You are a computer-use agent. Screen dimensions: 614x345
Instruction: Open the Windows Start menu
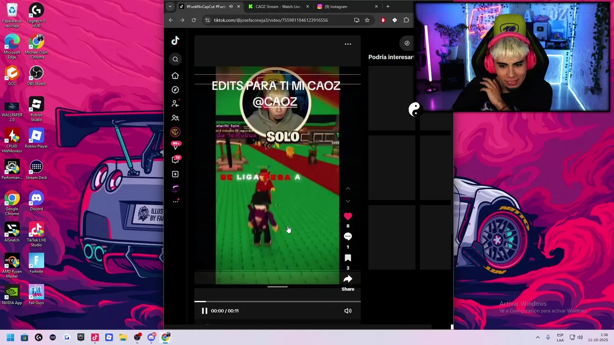[x=11, y=337]
